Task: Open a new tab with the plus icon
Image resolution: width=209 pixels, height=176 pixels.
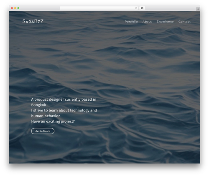Action: pos(198,9)
